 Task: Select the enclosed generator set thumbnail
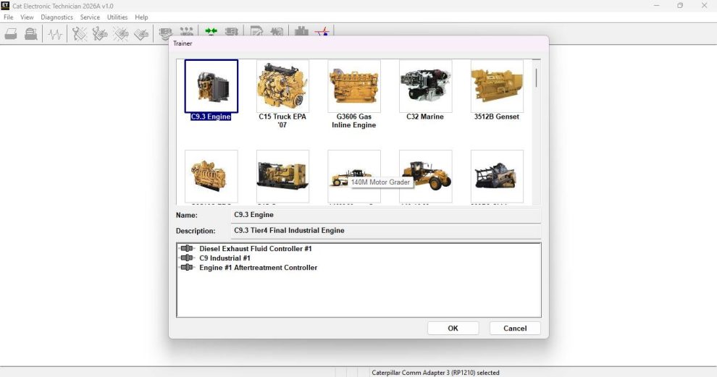coord(282,177)
